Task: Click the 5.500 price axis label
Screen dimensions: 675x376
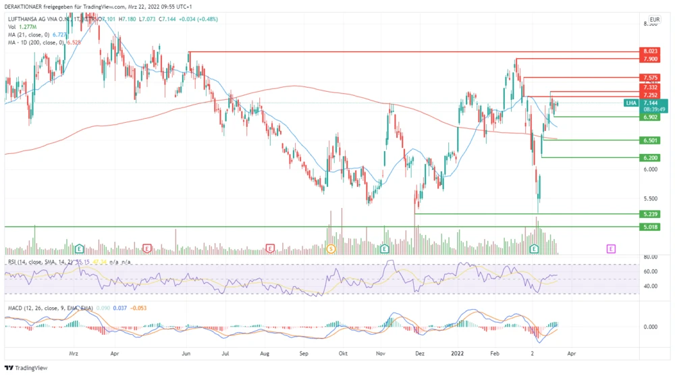Action: (651, 198)
